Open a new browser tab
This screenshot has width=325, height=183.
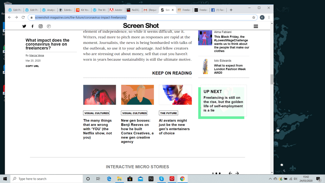[231, 10]
